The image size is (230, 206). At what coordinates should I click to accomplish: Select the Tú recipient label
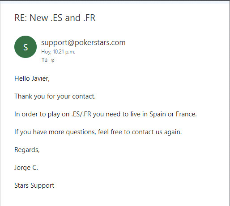tap(44, 60)
